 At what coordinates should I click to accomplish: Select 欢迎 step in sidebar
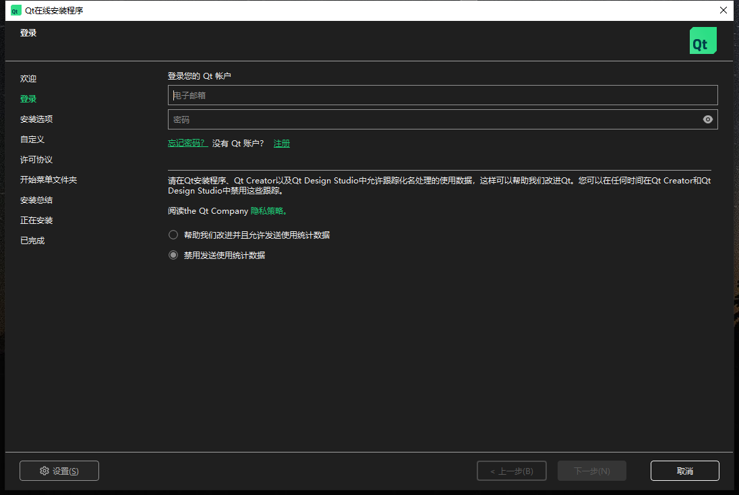coord(28,79)
